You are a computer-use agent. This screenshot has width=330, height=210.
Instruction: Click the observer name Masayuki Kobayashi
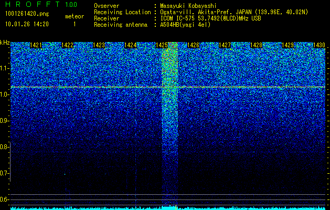(188, 6)
